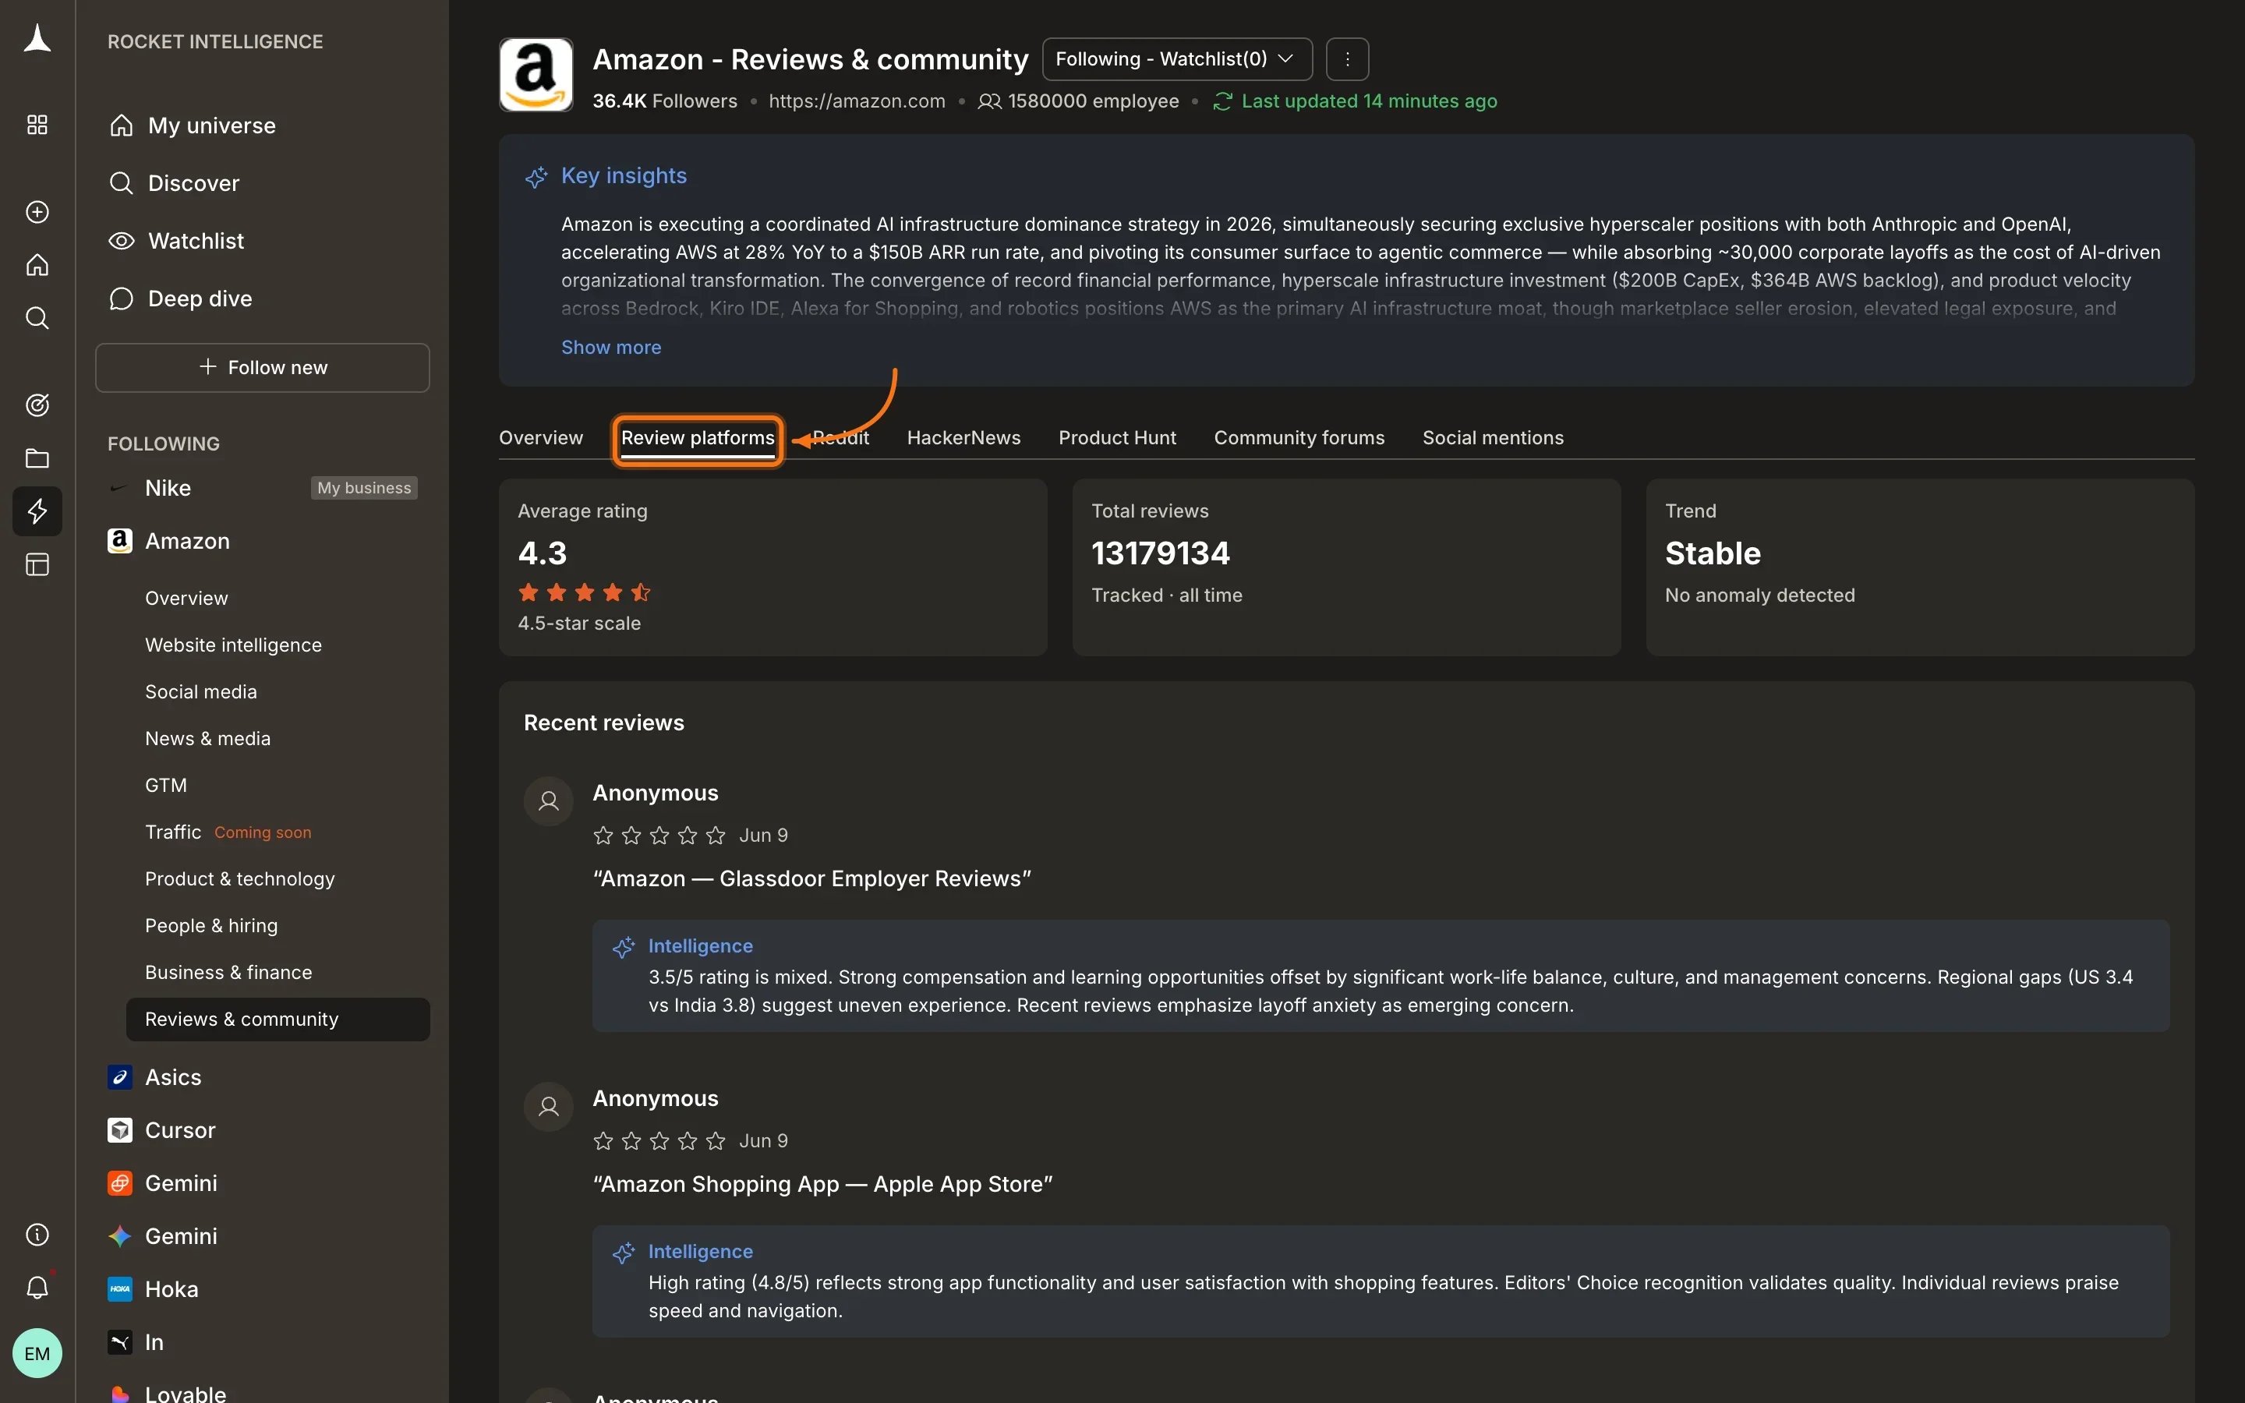Click the second Anonymous reviewer avatar
Viewport: 2245px width, 1403px height.
click(548, 1106)
